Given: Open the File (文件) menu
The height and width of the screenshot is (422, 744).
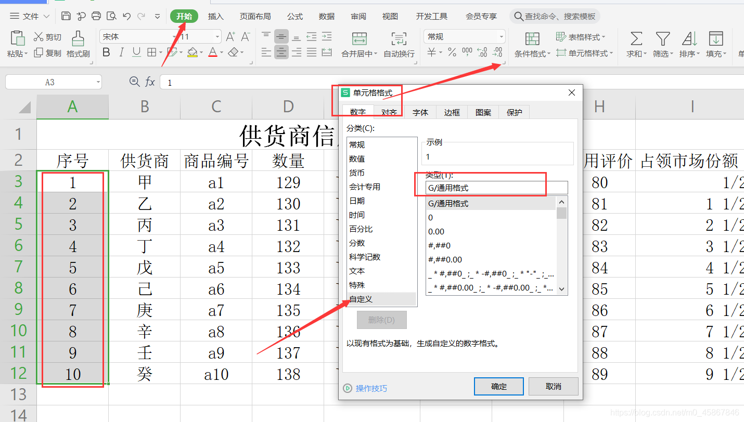Looking at the screenshot, I should click(30, 16).
